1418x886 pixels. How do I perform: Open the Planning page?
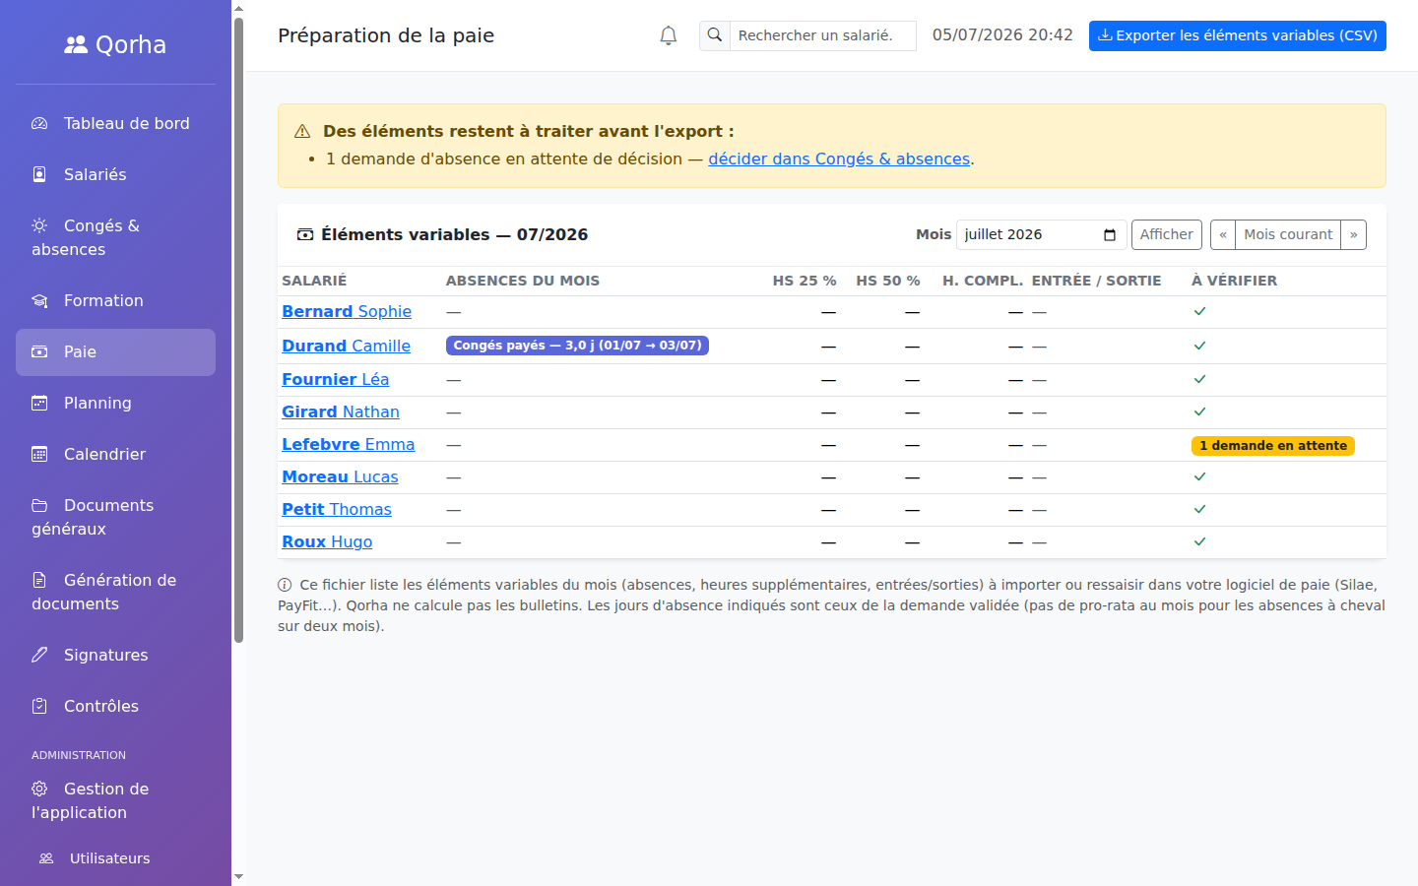[115, 403]
